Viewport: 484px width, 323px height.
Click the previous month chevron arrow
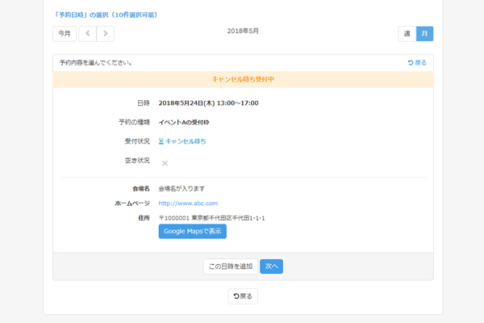[87, 34]
